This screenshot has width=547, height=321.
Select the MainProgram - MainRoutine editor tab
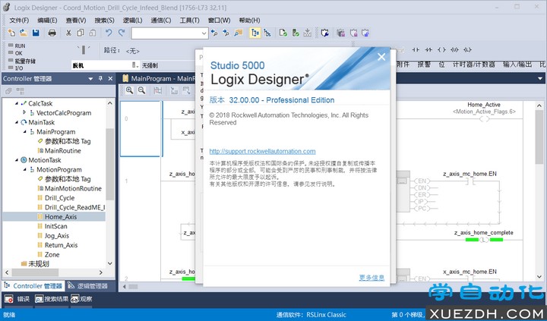pos(157,78)
